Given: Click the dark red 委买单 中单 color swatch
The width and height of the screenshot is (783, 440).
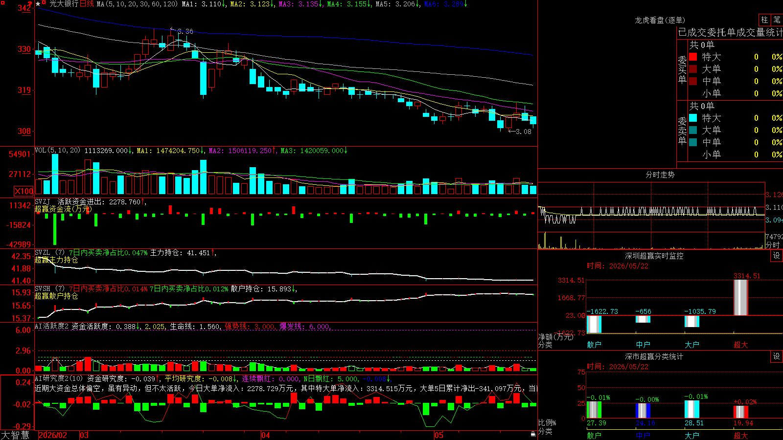Looking at the screenshot, I should (x=693, y=81).
